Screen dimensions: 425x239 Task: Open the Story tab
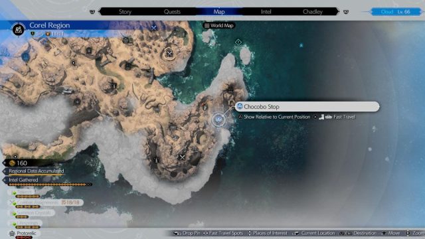(x=125, y=12)
